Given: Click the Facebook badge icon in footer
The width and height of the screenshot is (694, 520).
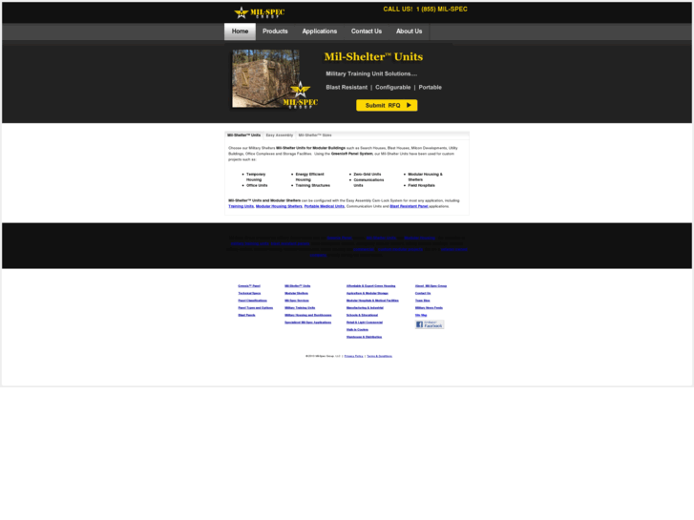Looking at the screenshot, I should (430, 324).
